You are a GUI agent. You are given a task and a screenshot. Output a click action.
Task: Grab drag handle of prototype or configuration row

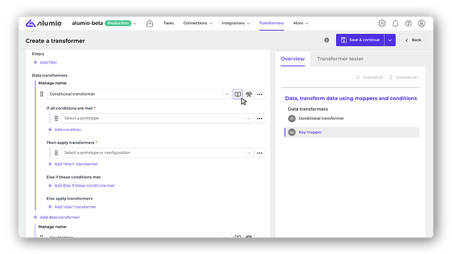point(56,153)
